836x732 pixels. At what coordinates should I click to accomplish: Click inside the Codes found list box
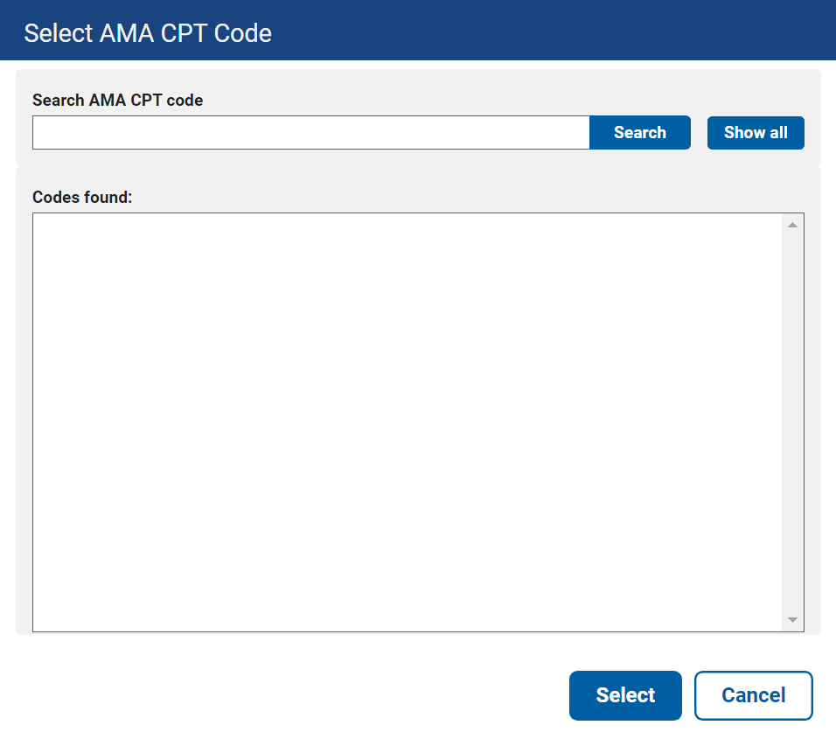click(x=407, y=422)
